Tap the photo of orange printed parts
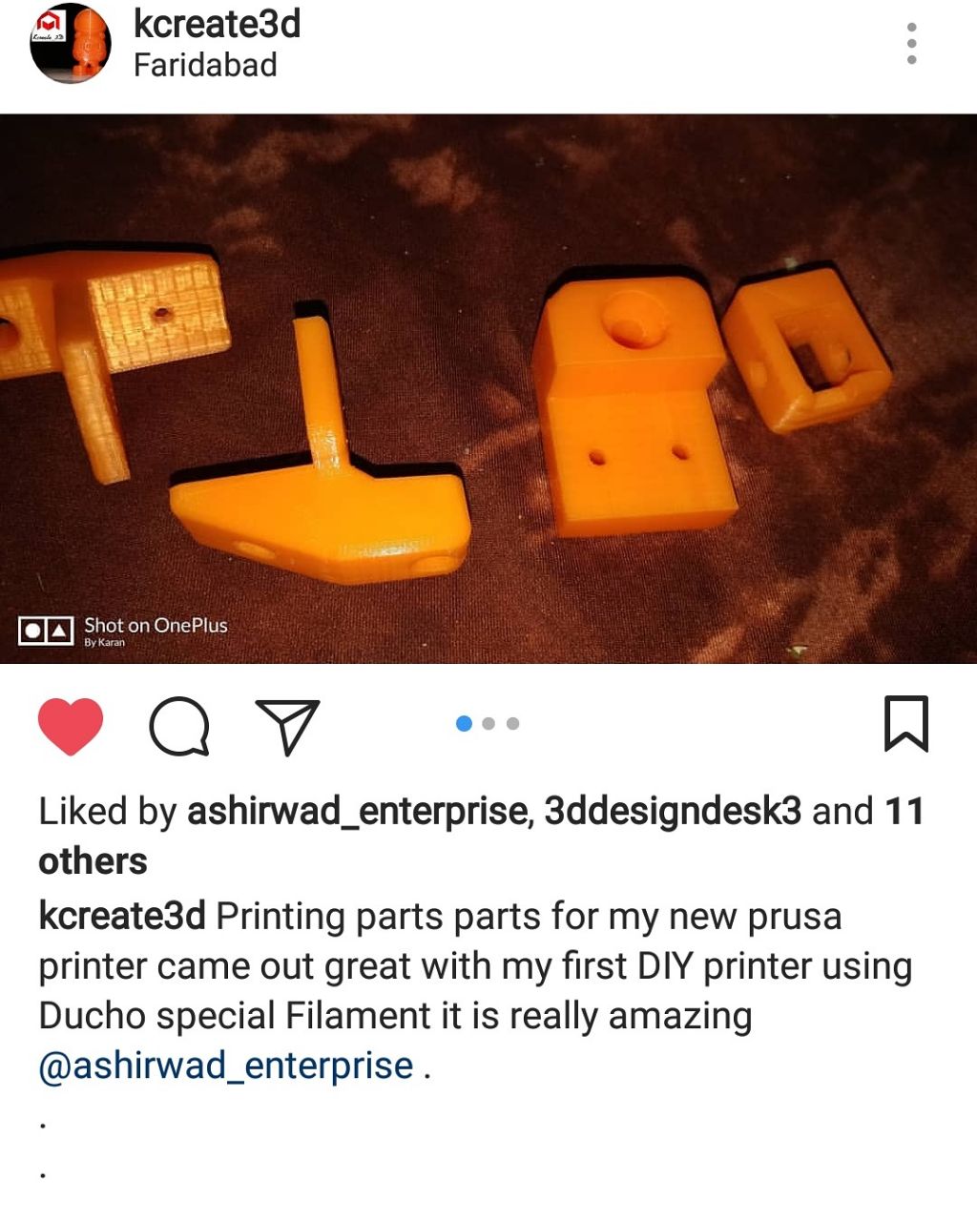 pyautogui.click(x=488, y=389)
